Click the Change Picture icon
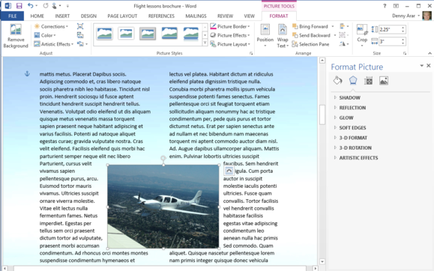Image resolution: width=434 pixels, height=271 pixels. [80, 35]
